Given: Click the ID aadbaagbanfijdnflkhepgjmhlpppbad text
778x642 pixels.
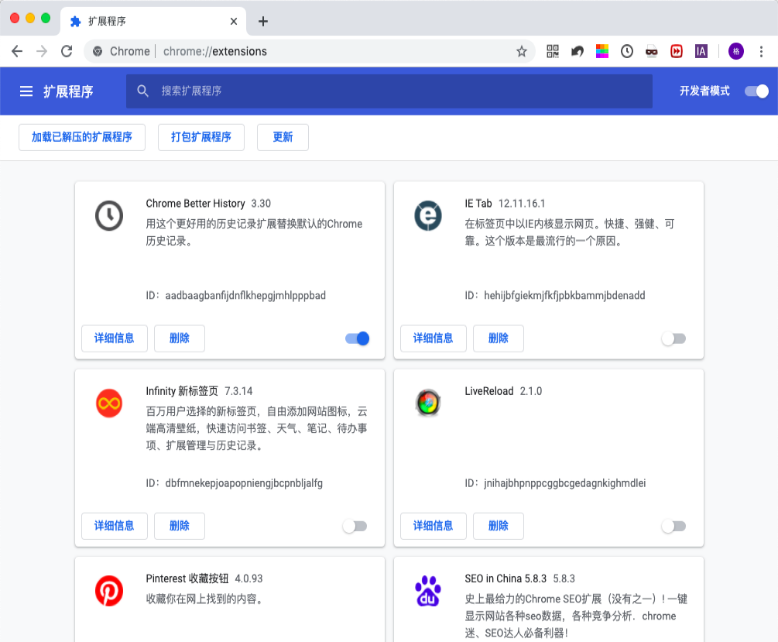Looking at the screenshot, I should click(x=235, y=295).
